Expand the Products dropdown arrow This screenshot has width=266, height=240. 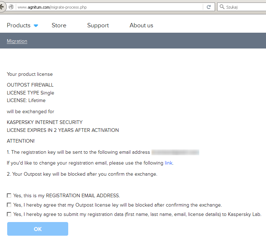pyautogui.click(x=36, y=26)
